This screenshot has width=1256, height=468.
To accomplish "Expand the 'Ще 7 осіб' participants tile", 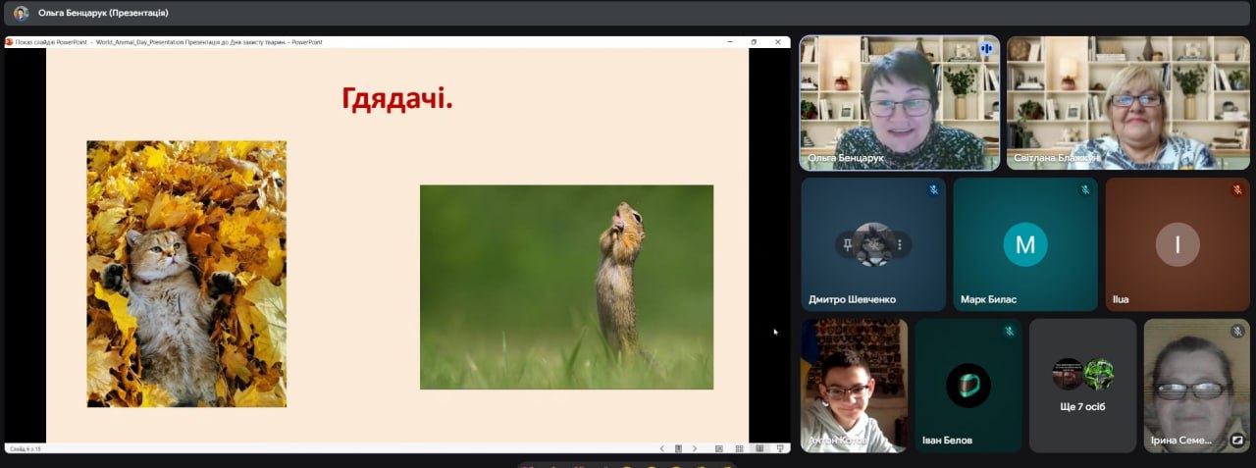I will click(x=1082, y=385).
